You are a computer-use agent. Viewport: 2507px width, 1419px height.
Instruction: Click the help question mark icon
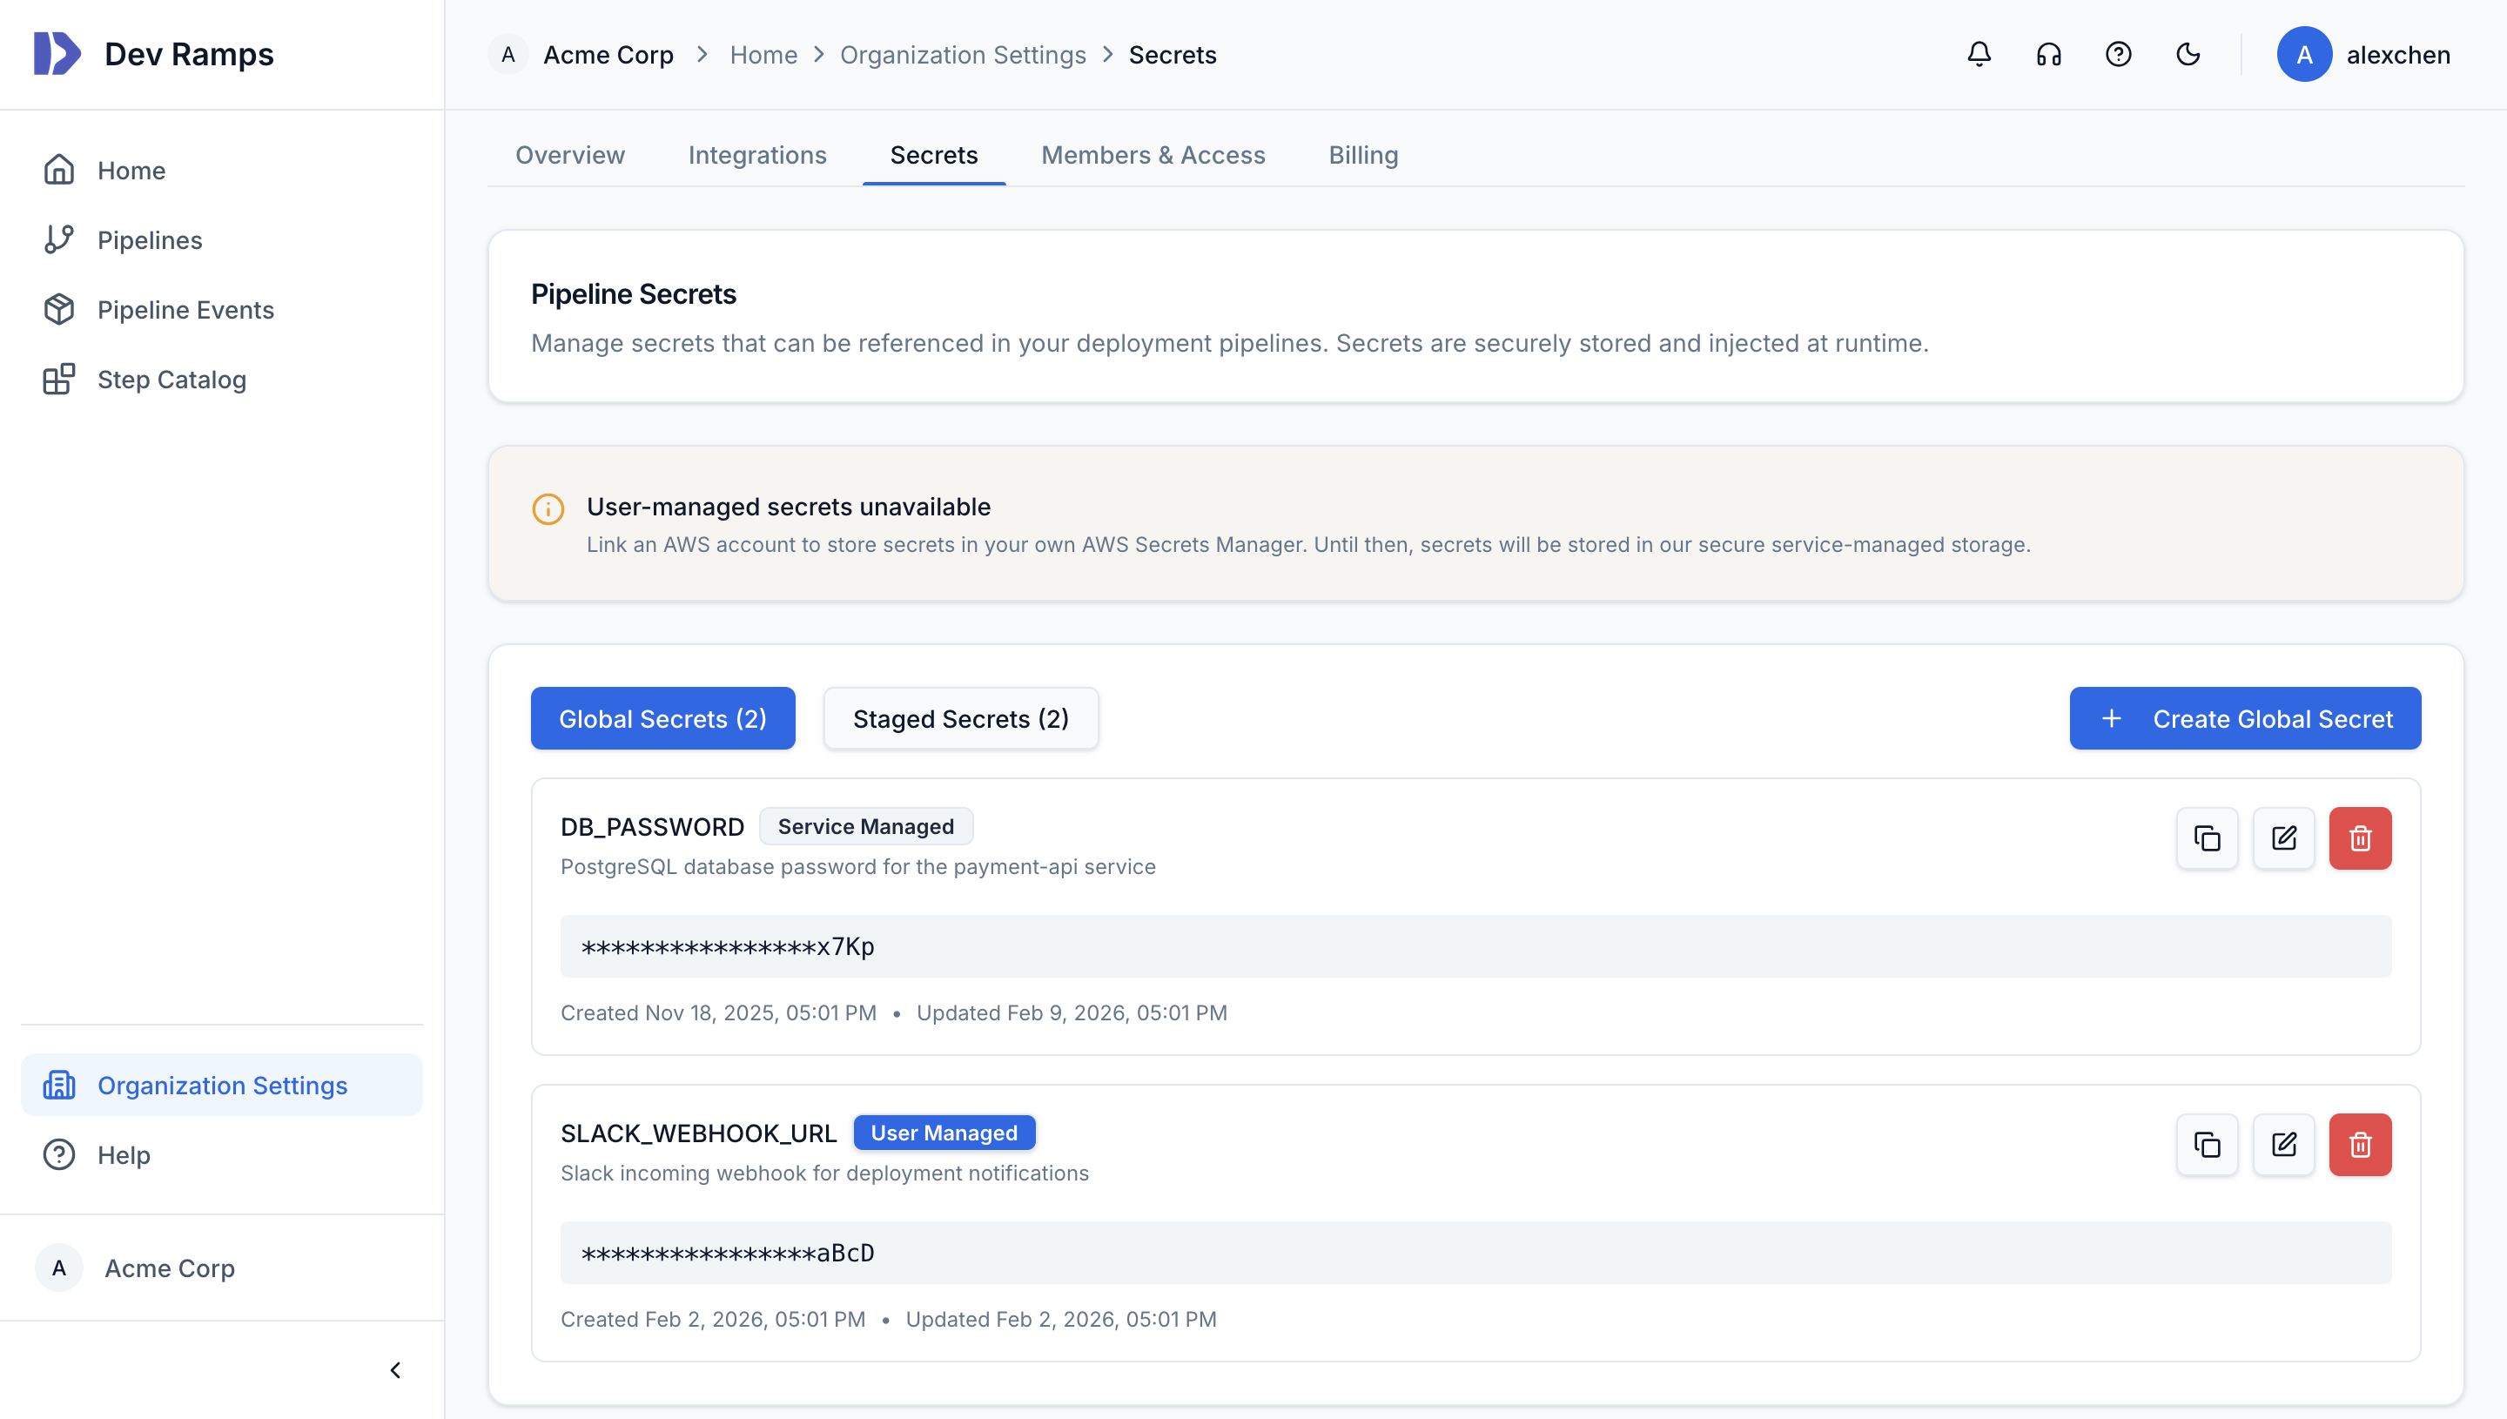click(x=2118, y=55)
